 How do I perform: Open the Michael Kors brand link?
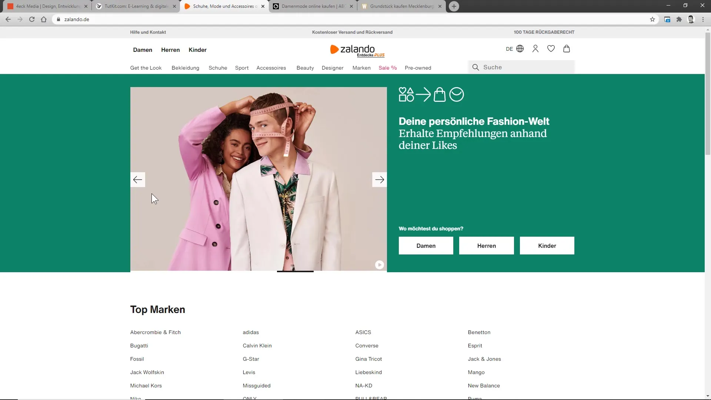point(146,386)
